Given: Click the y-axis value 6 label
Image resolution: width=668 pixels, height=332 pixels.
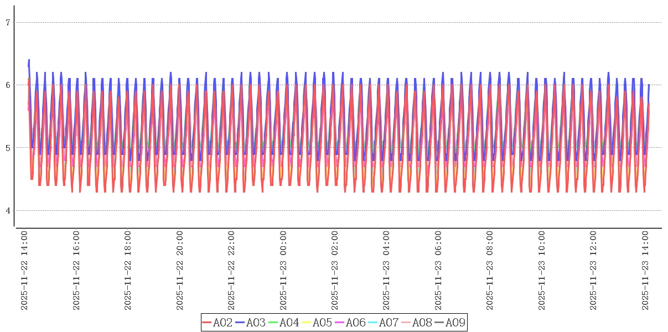Looking at the screenshot, I should [x=8, y=85].
